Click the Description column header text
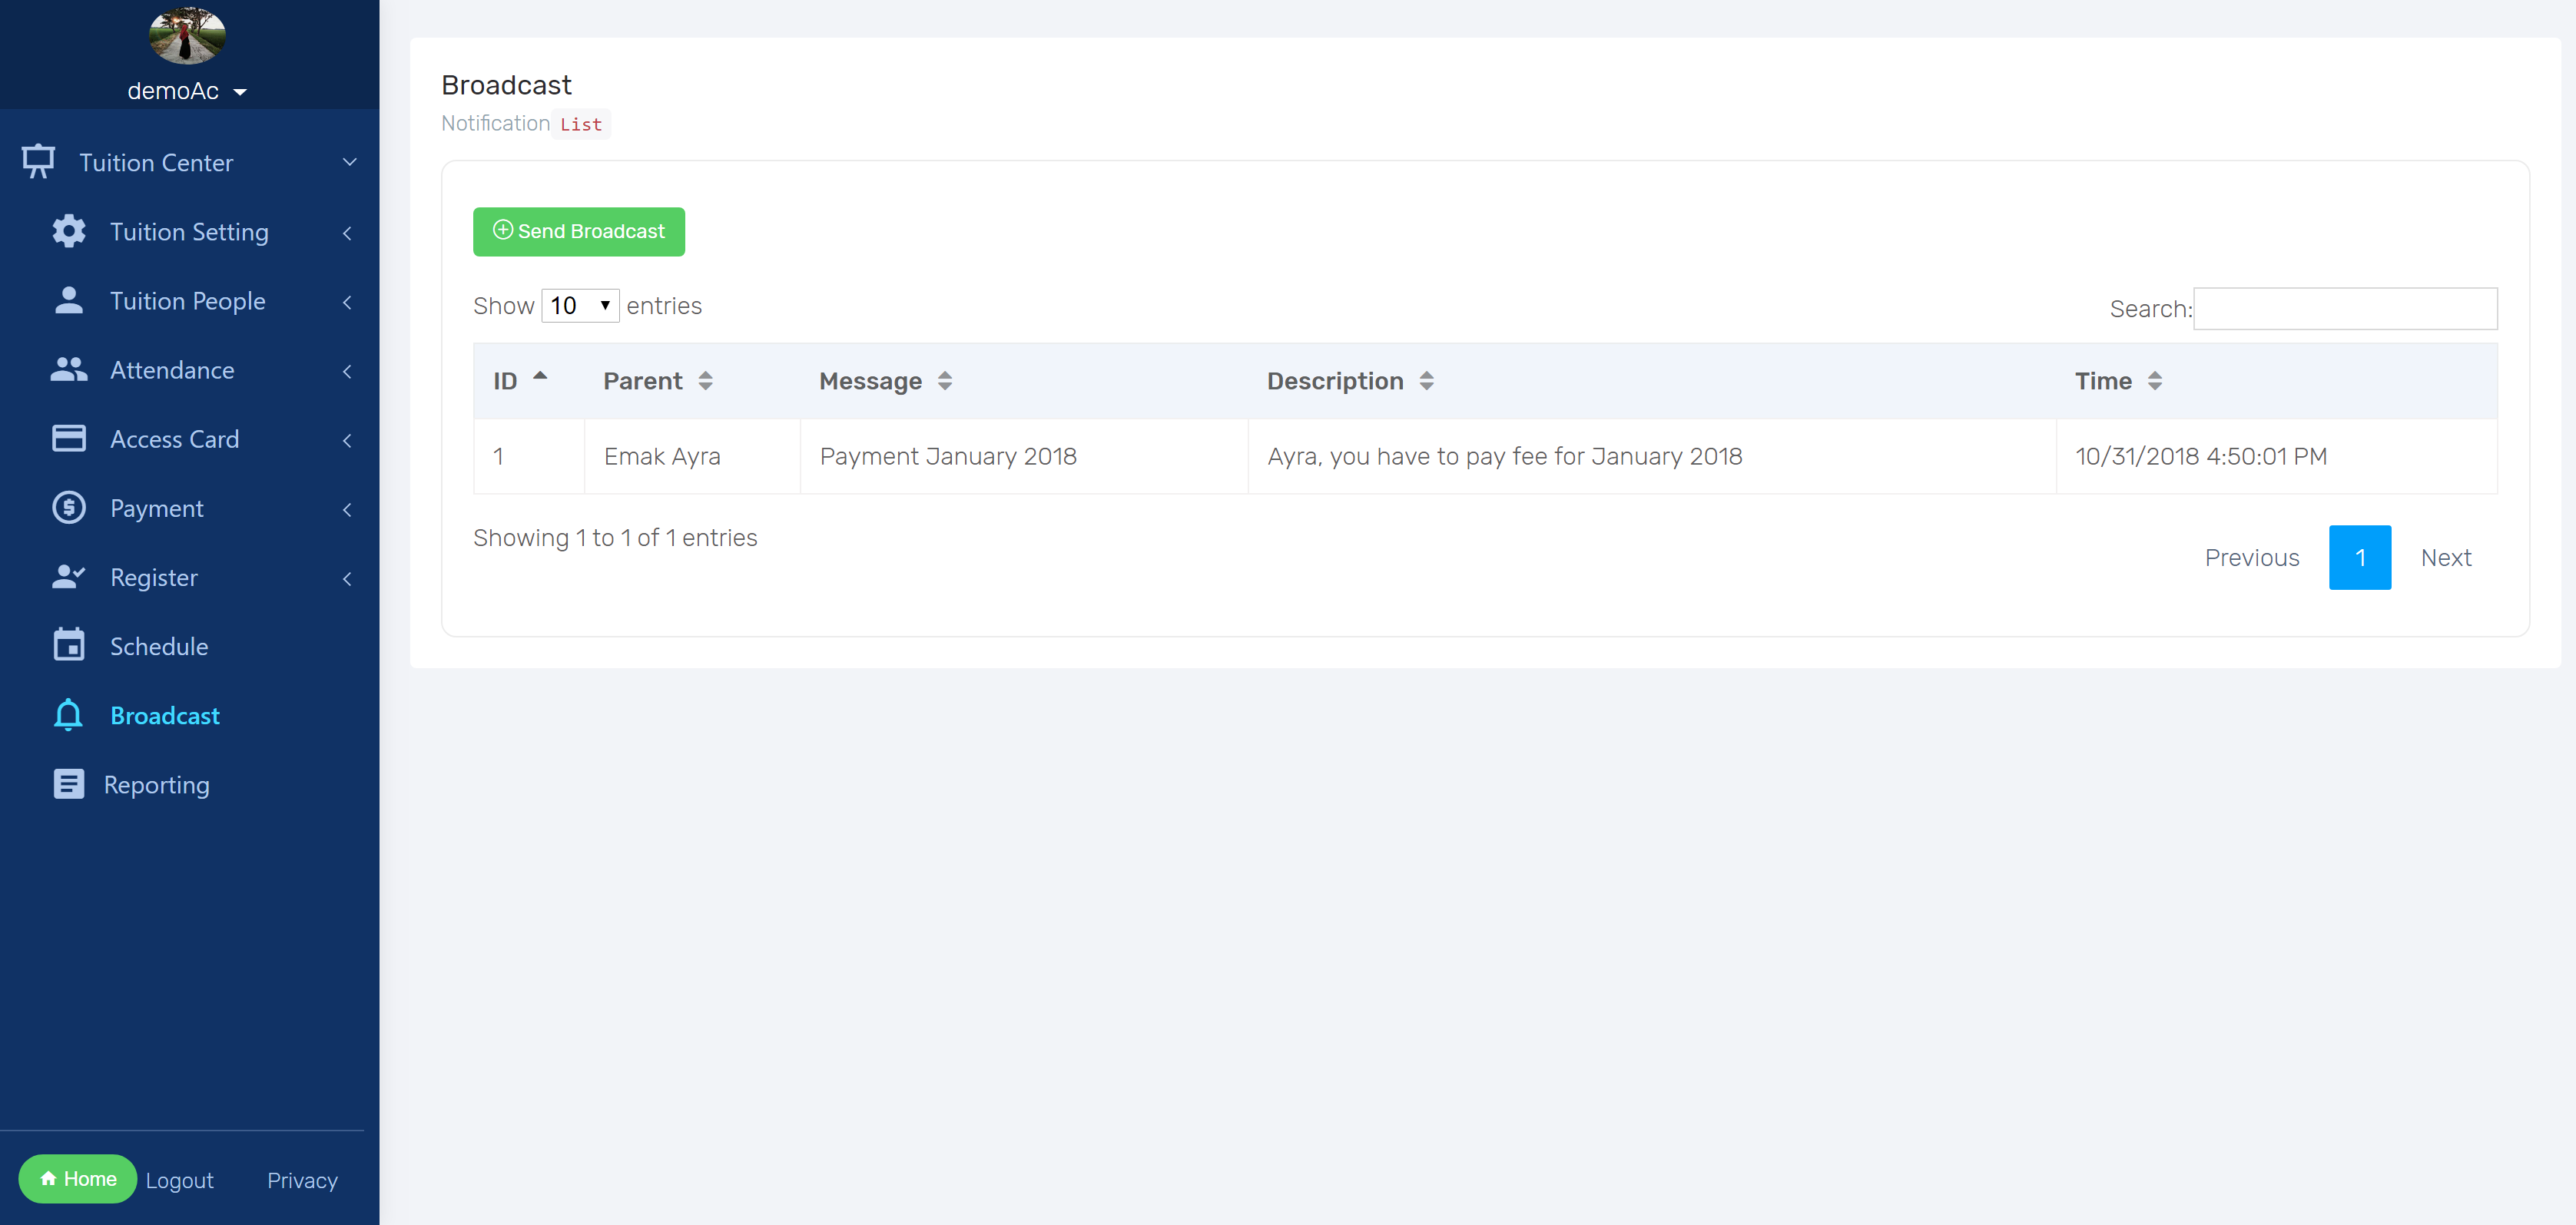 pos(1335,380)
